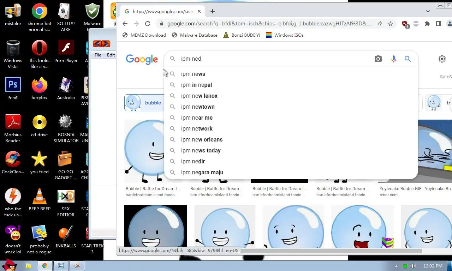
Task: Click the blue search magnifier button
Action: 408,59
